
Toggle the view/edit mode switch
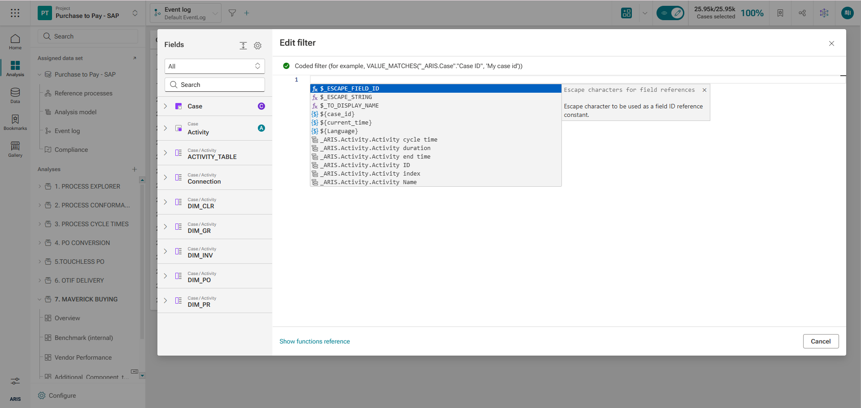(x=670, y=13)
